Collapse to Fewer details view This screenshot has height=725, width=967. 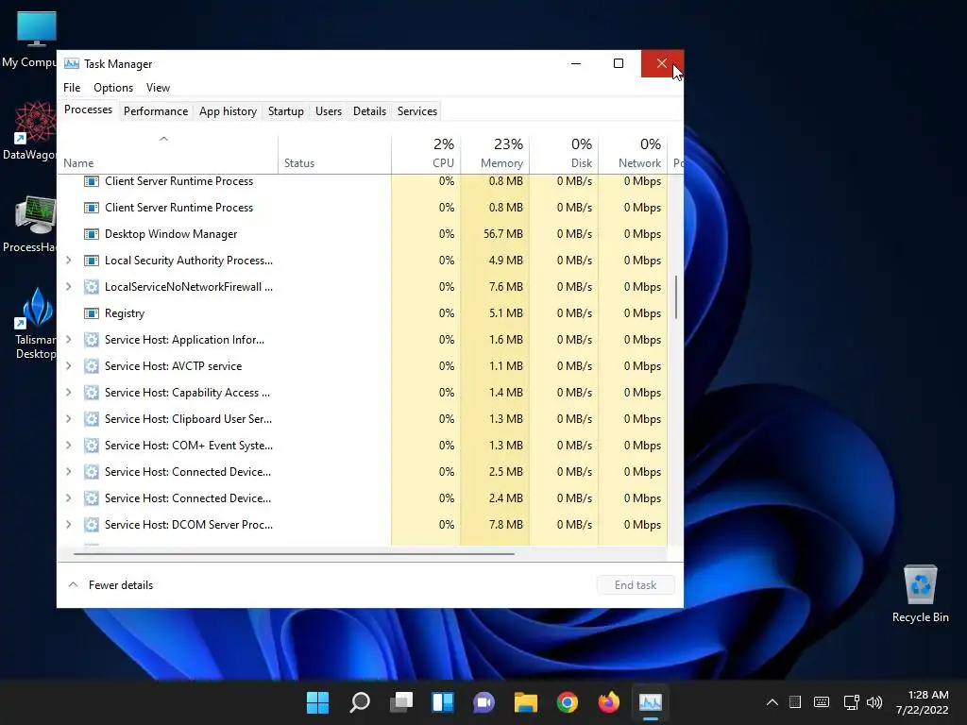(110, 585)
